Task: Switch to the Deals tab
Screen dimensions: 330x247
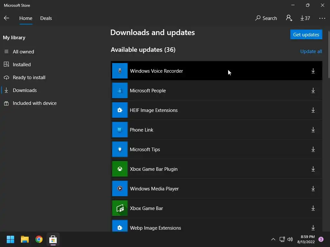Action: tap(46, 18)
